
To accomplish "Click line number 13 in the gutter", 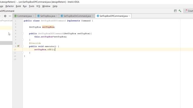I will (15, 59).
